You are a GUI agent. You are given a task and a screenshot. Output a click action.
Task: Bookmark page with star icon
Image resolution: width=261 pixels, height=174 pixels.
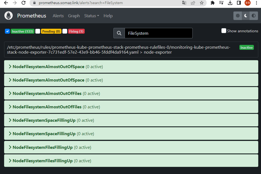pyautogui.click(x=202, y=3)
